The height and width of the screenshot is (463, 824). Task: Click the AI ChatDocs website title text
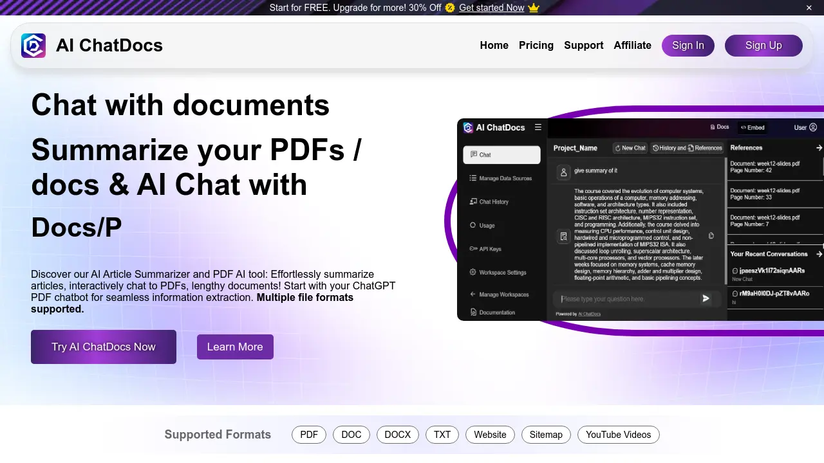(109, 46)
